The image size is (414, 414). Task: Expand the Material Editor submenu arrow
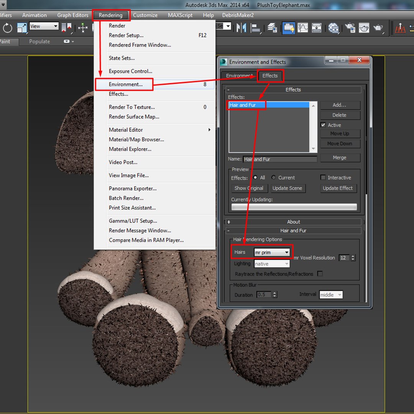(x=209, y=130)
